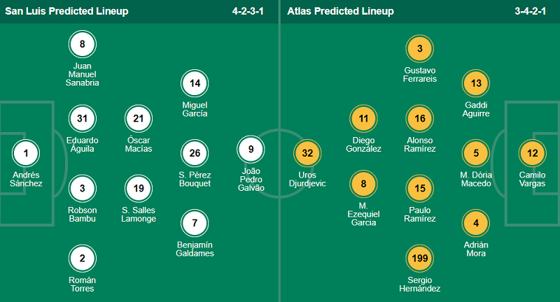Select Camilo Vargas's number 12 goalkeeper badge
The width and height of the screenshot is (560, 302).
pos(532,153)
